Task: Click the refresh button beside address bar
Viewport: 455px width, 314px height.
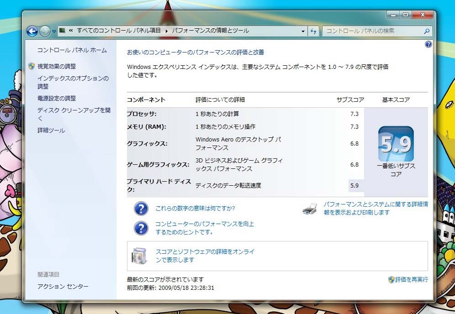Action: (x=313, y=31)
